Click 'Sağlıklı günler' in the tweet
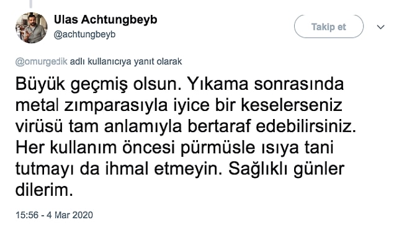The image size is (394, 225). pos(286,169)
